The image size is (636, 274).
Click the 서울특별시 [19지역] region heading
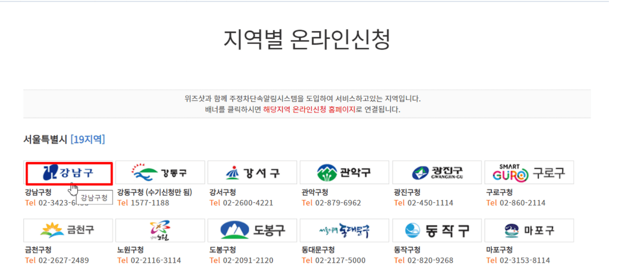coord(63,139)
